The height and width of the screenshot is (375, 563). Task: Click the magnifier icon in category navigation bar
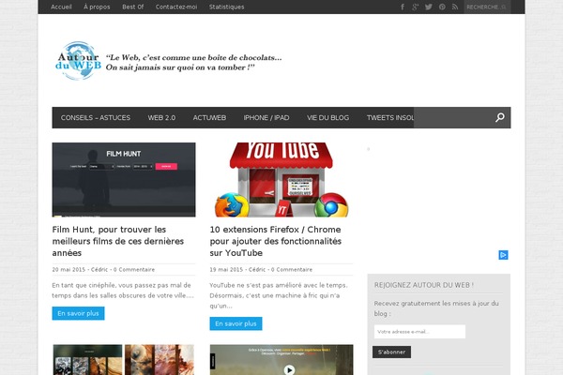click(x=500, y=117)
